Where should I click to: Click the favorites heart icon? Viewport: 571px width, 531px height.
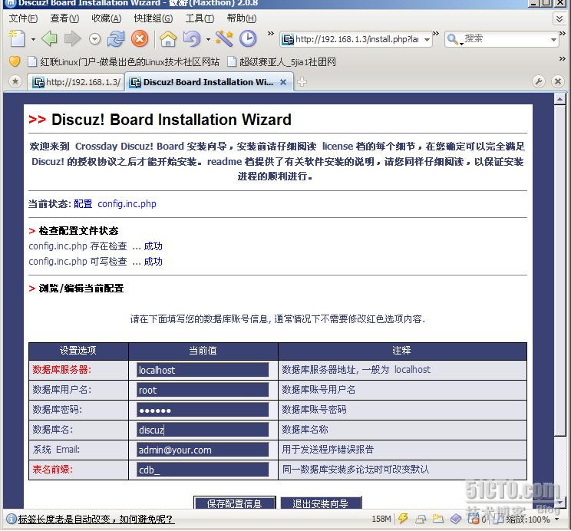[x=15, y=61]
